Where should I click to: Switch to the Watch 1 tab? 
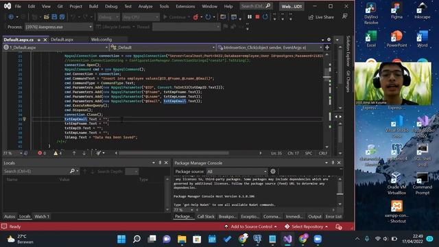[x=42, y=217]
